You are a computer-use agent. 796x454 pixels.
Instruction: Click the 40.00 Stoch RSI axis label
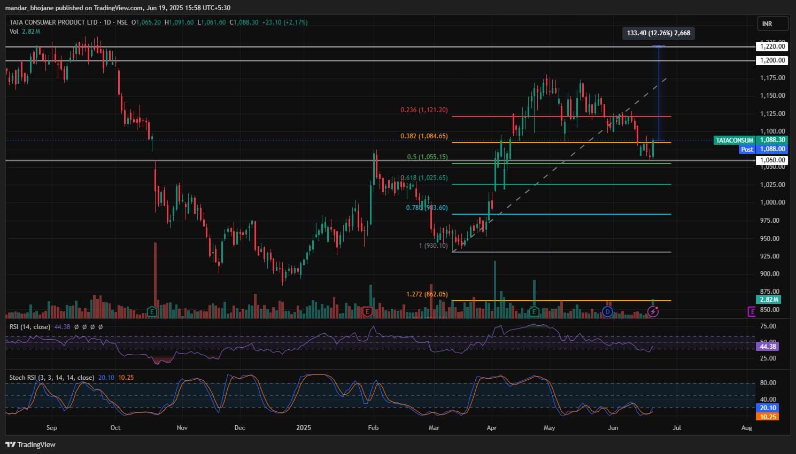pyautogui.click(x=768, y=400)
